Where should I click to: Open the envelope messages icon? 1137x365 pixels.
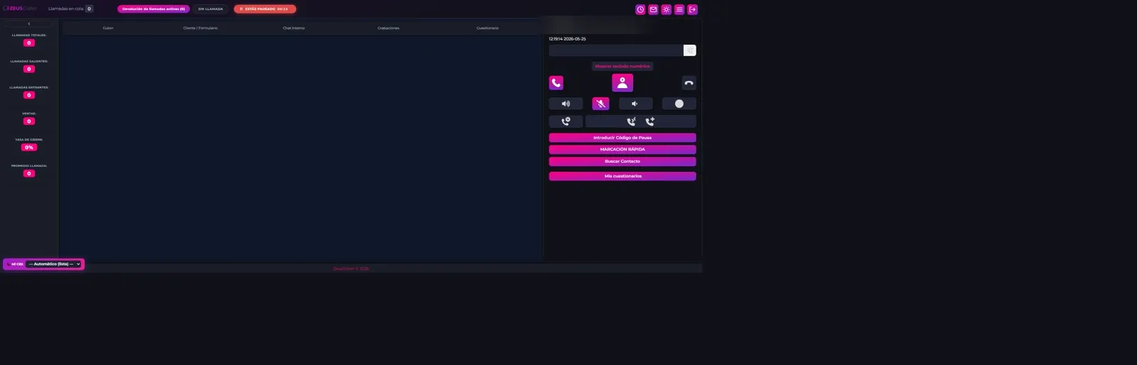click(x=653, y=9)
